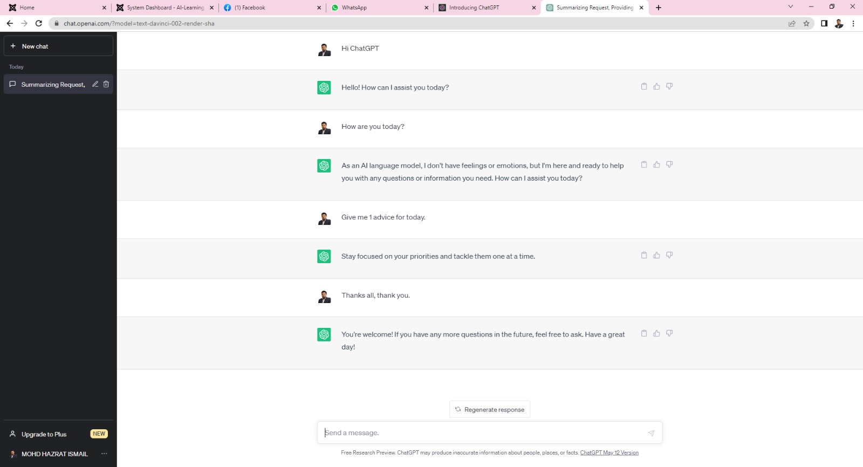The image size is (863, 467).
Task: Switch to the WhatsApp tab
Action: 378,8
